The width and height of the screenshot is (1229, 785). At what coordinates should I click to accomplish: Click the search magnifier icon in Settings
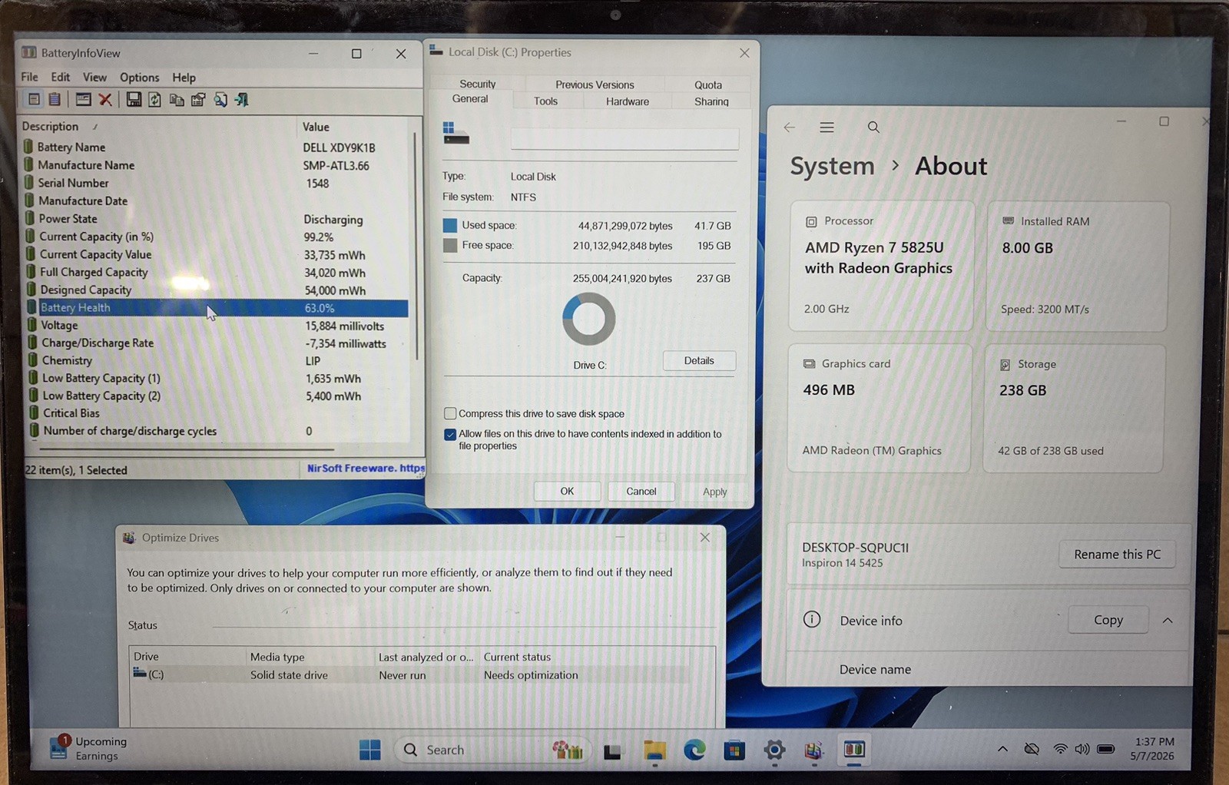pyautogui.click(x=873, y=128)
